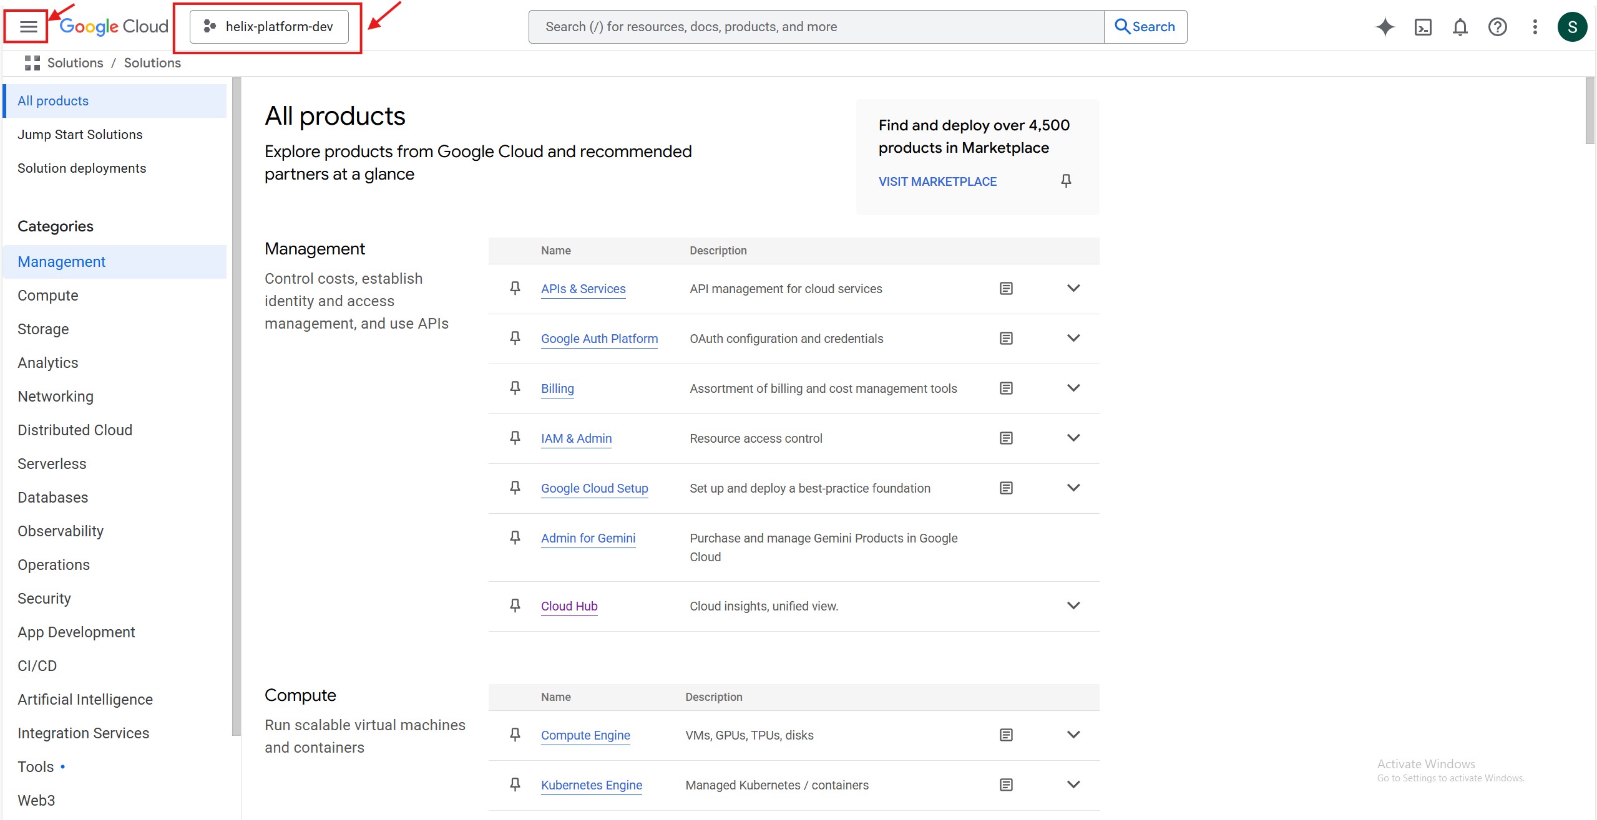Open the three-dot settings menu
Viewport: 1597px width, 820px height.
point(1535,27)
